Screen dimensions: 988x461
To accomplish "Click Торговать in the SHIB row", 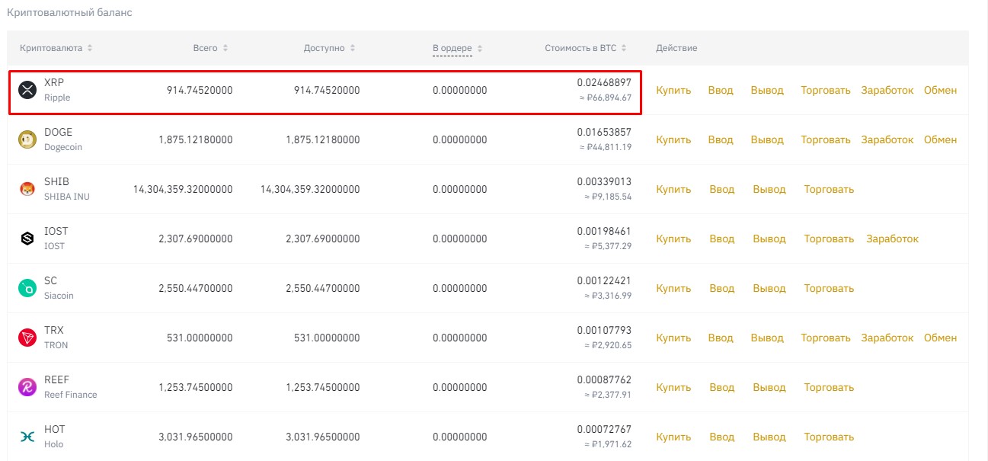I will click(x=830, y=189).
